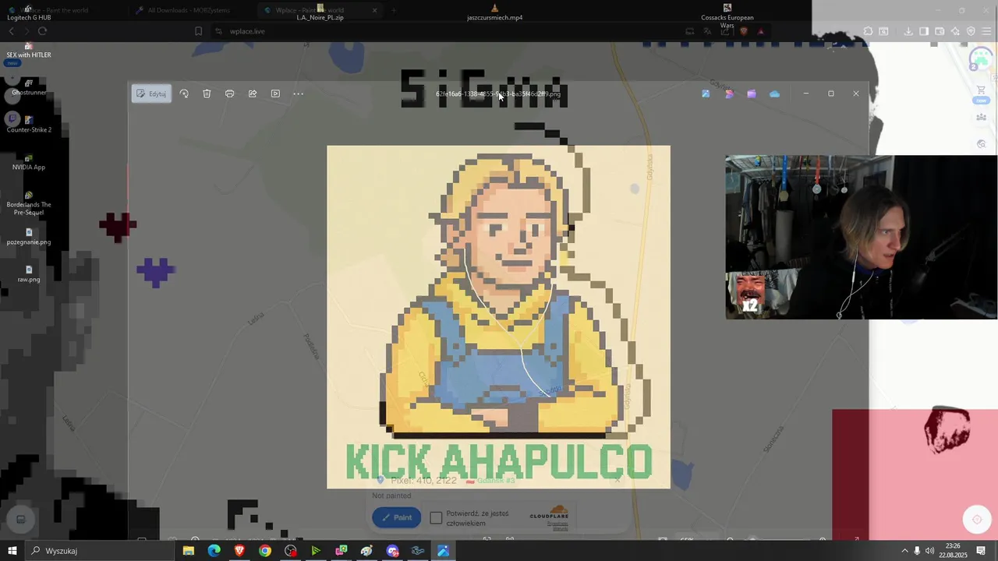The height and width of the screenshot is (561, 998).
Task: Open the Photos app icon in taskbar
Action: point(443,551)
